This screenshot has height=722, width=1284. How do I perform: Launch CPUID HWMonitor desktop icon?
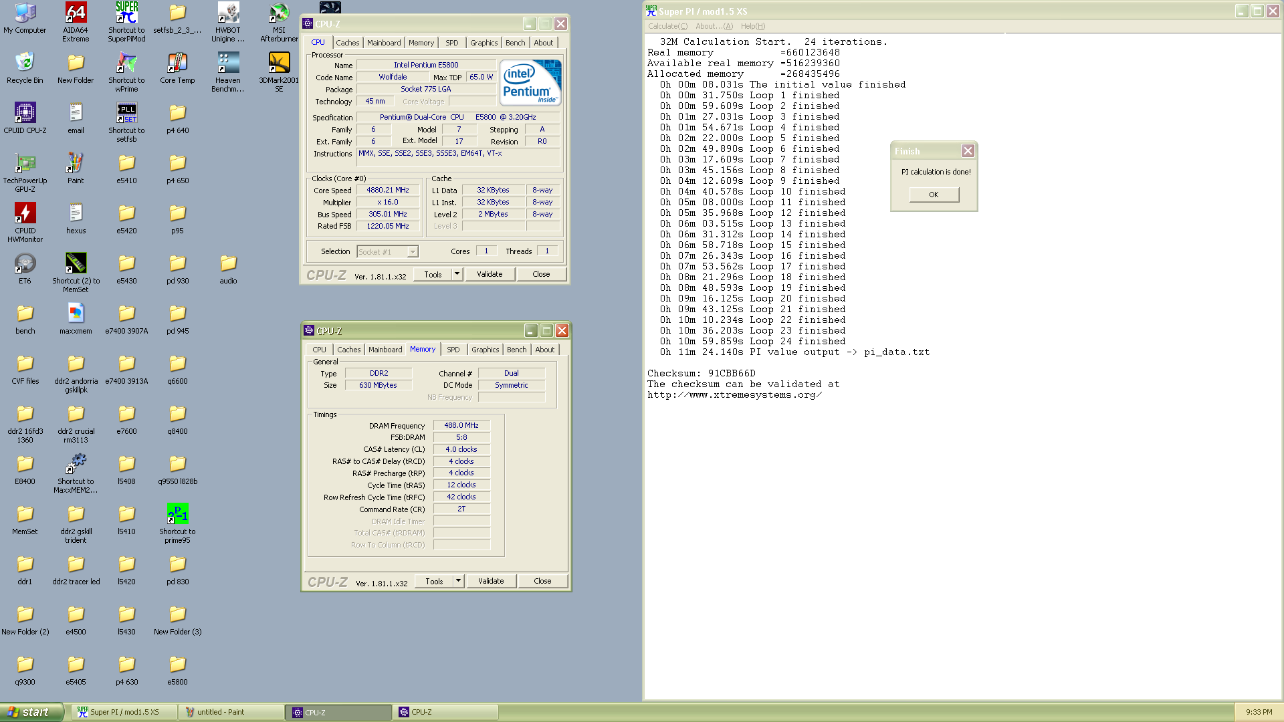[x=25, y=223]
